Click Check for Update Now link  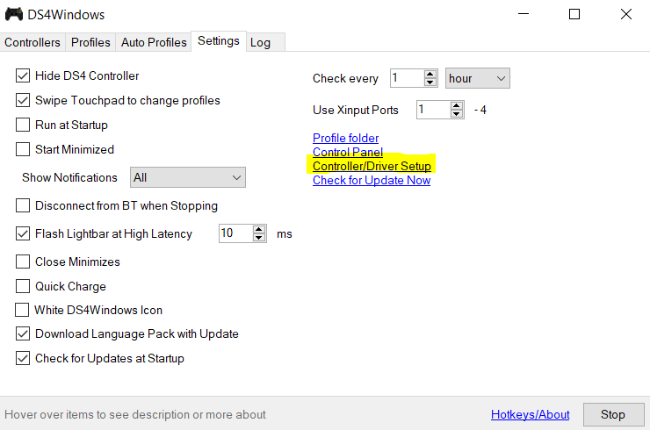(372, 180)
